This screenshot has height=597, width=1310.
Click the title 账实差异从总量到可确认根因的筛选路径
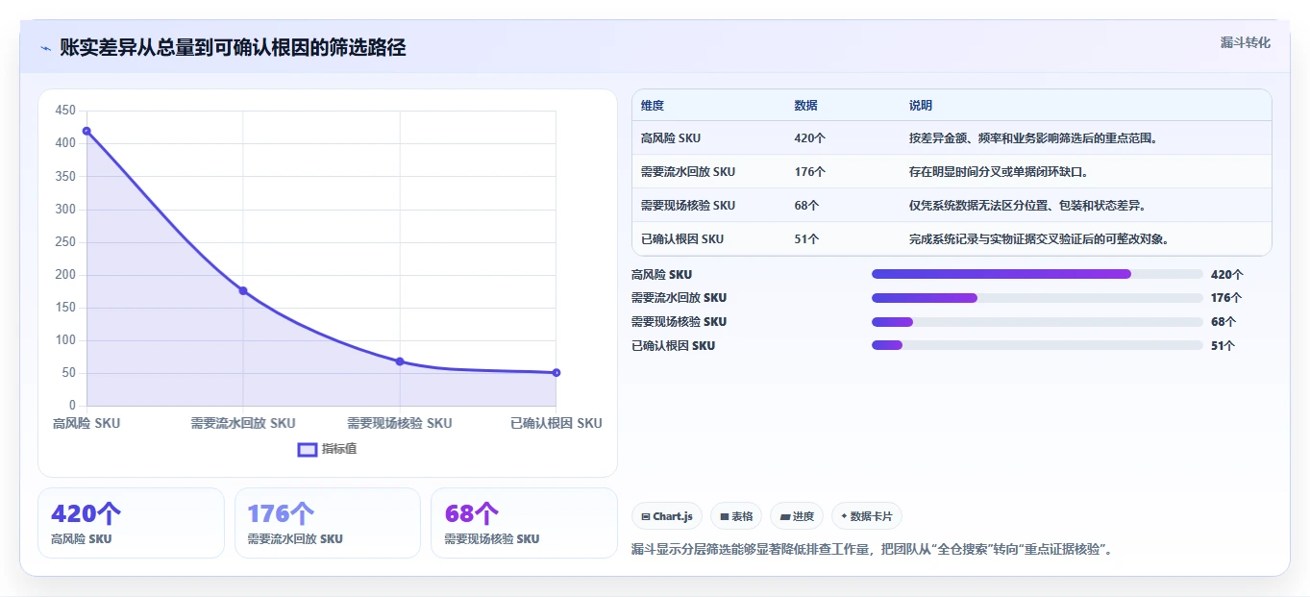tap(233, 48)
